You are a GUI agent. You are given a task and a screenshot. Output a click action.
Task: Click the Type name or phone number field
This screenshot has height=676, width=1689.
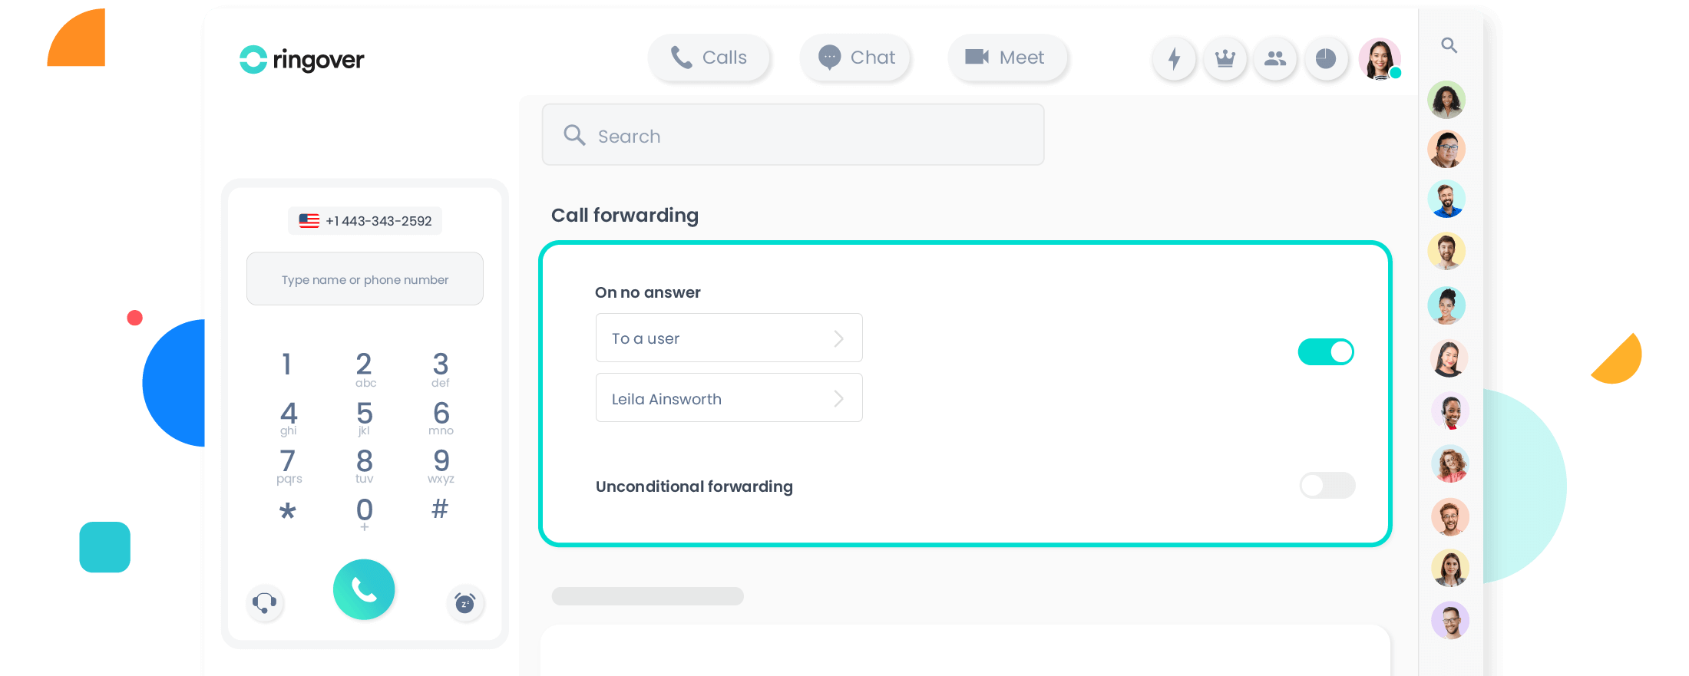pyautogui.click(x=365, y=279)
